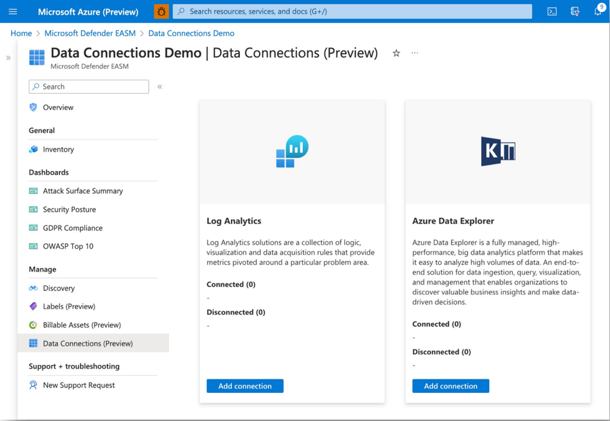Click the Attack Surface Summary chart icon
The image size is (610, 421).
tap(34, 191)
